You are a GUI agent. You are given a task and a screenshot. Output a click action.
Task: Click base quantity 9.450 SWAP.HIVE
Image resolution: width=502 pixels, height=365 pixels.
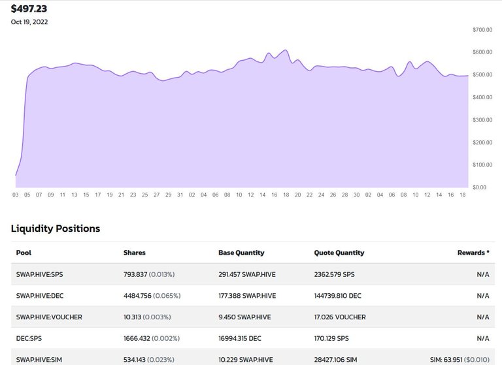pos(244,317)
